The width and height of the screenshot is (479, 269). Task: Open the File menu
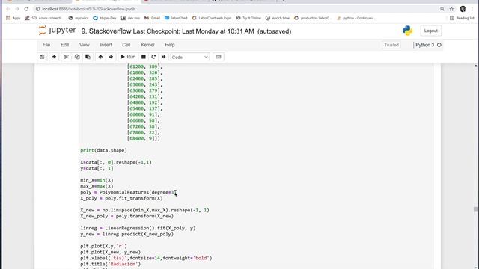[x=46, y=45]
